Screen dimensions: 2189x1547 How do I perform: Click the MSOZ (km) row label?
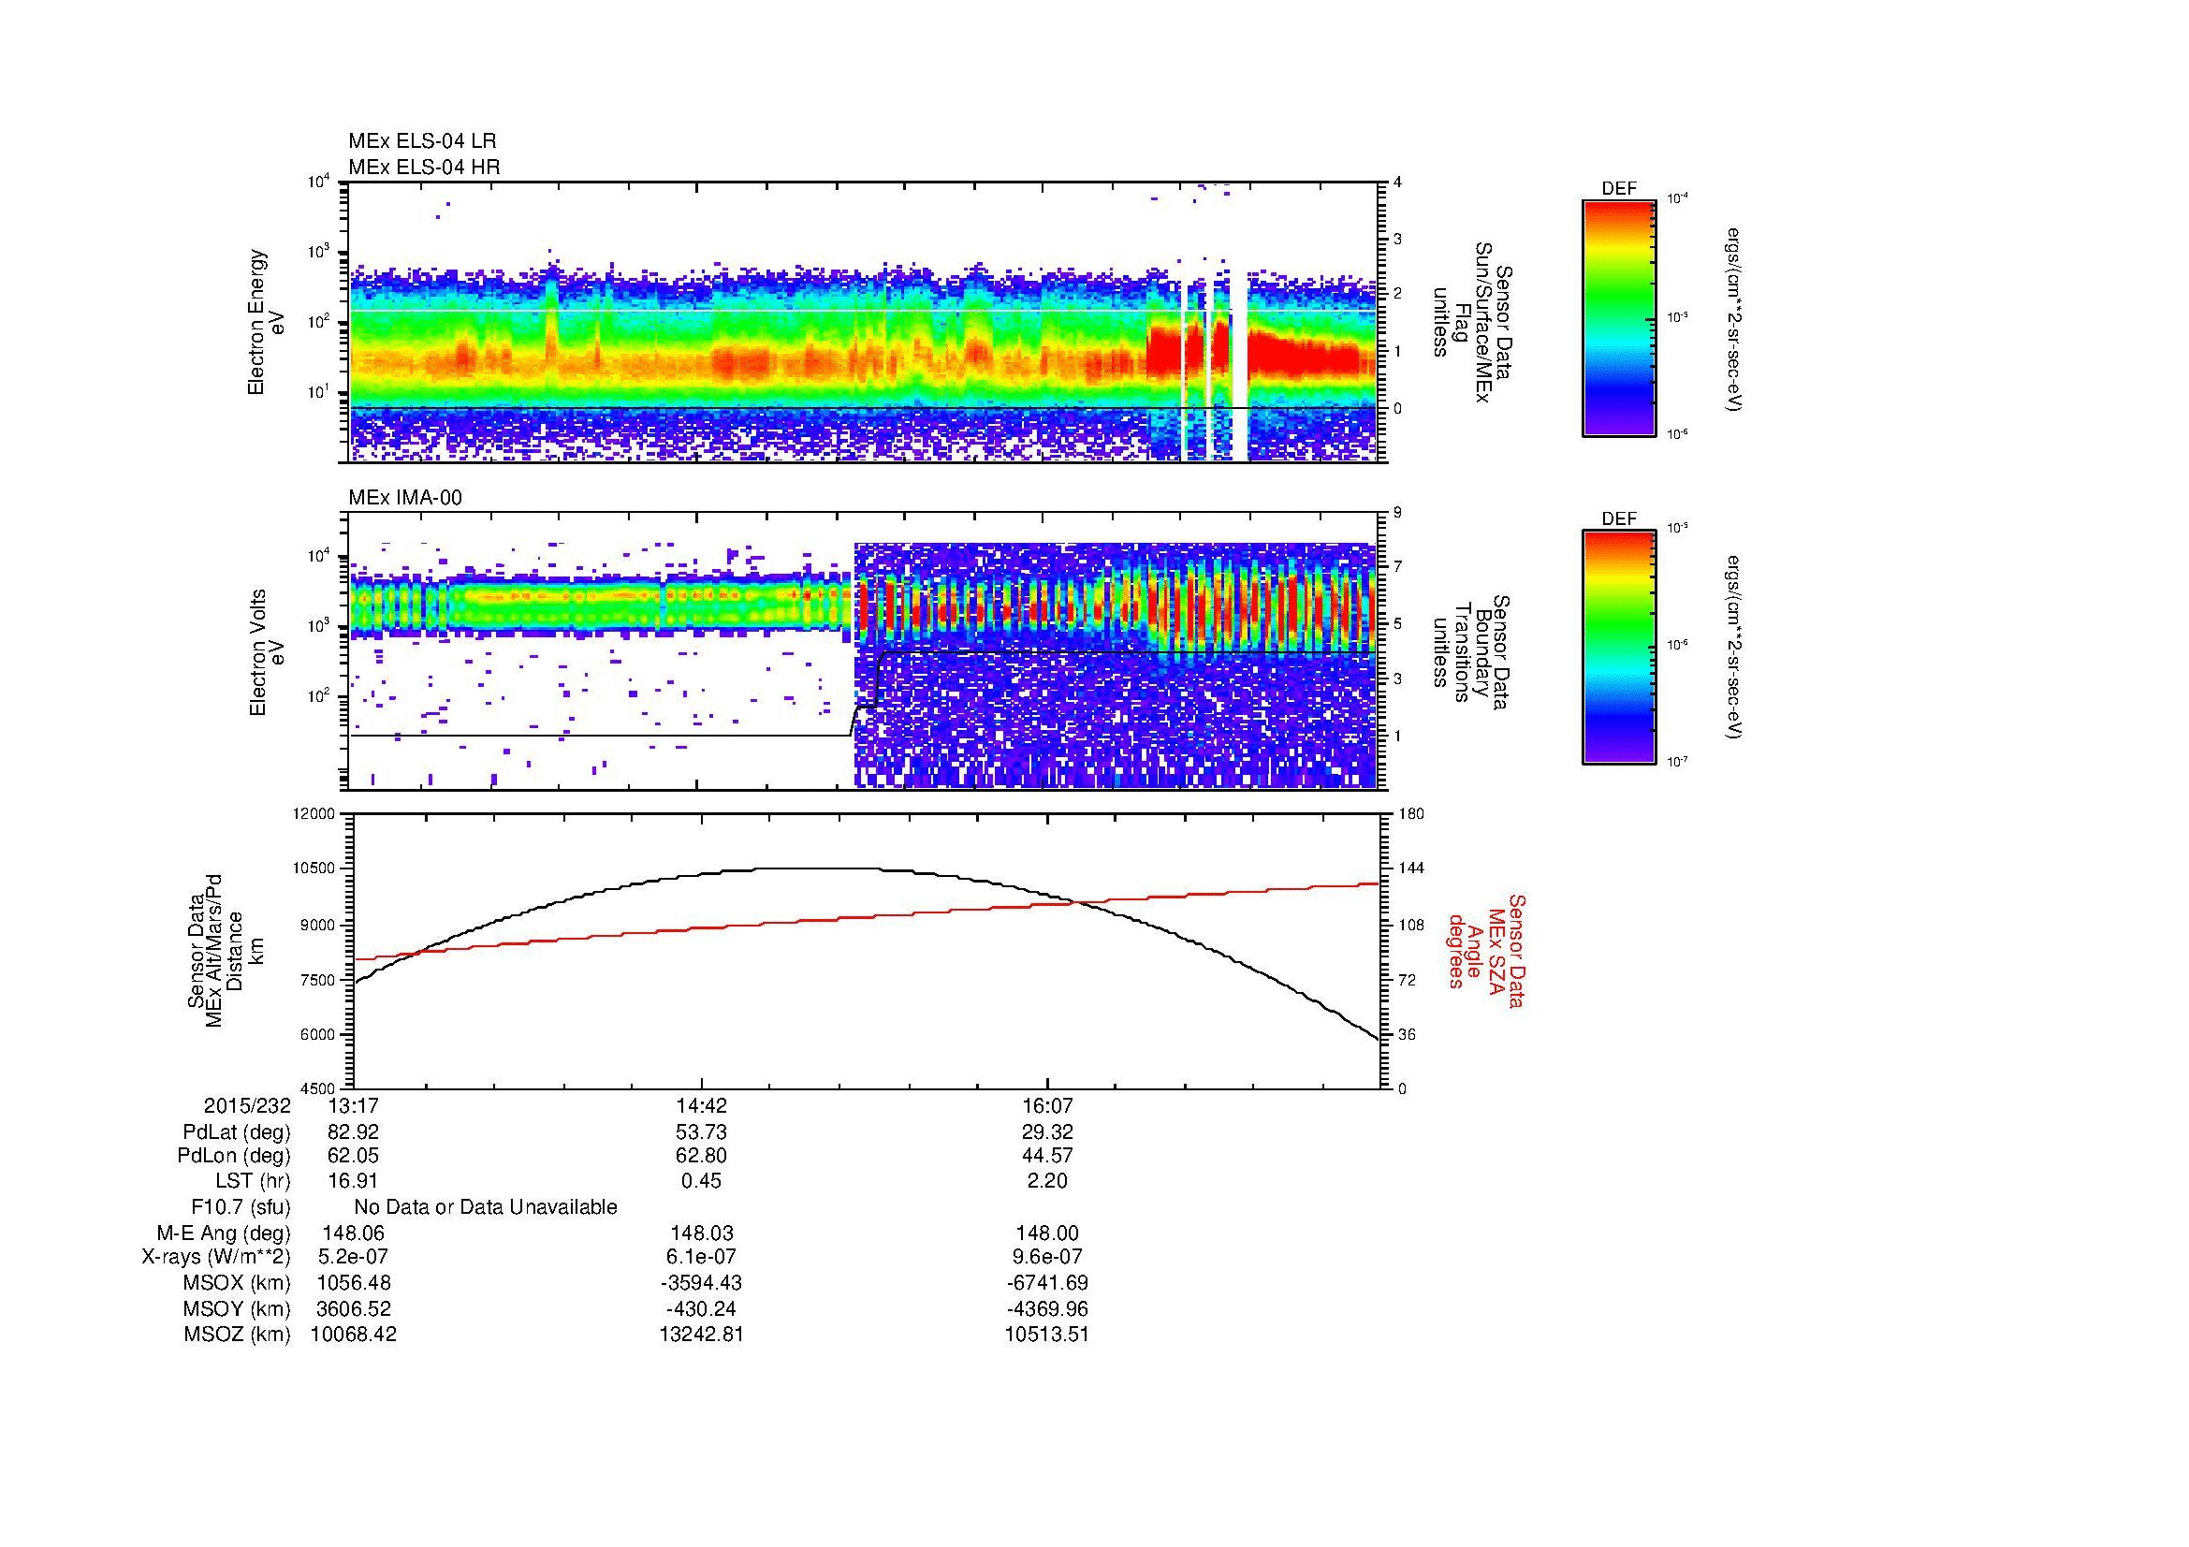tap(237, 1335)
